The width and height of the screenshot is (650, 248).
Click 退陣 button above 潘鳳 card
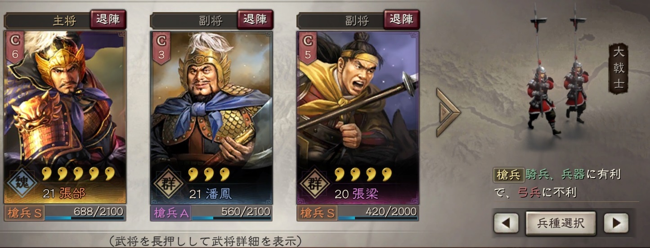pyautogui.click(x=255, y=19)
